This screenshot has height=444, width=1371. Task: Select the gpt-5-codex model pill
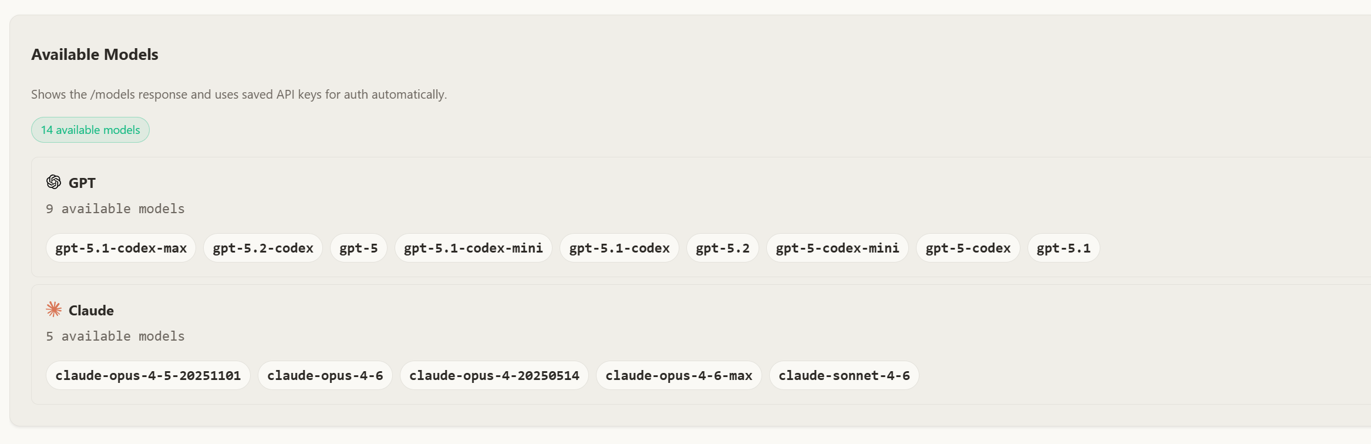click(967, 248)
